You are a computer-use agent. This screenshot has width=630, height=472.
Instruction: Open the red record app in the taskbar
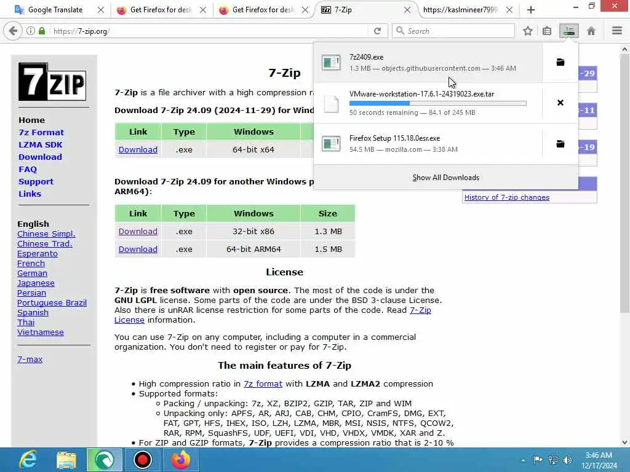pyautogui.click(x=142, y=460)
